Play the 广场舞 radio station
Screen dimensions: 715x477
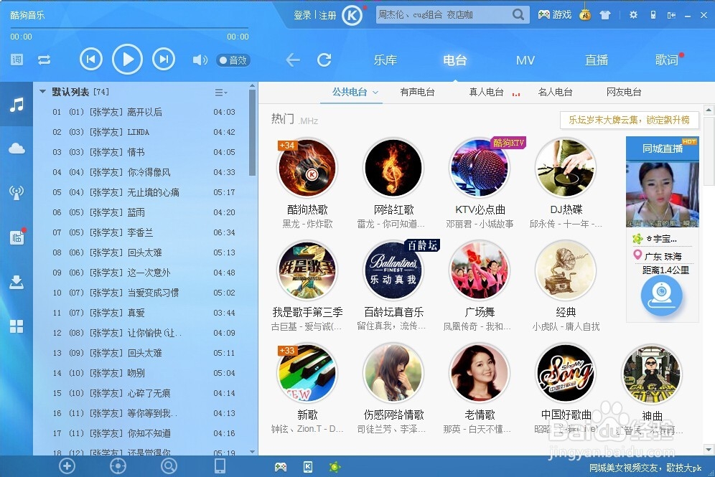point(480,270)
